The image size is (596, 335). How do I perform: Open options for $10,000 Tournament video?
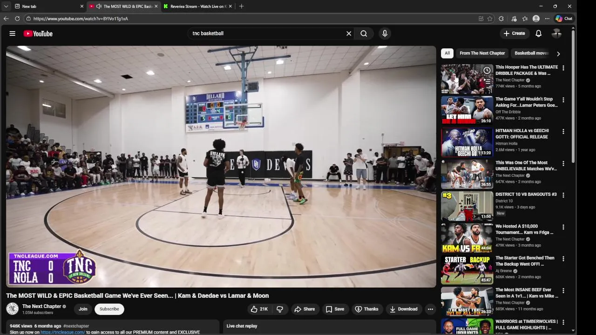click(563, 227)
